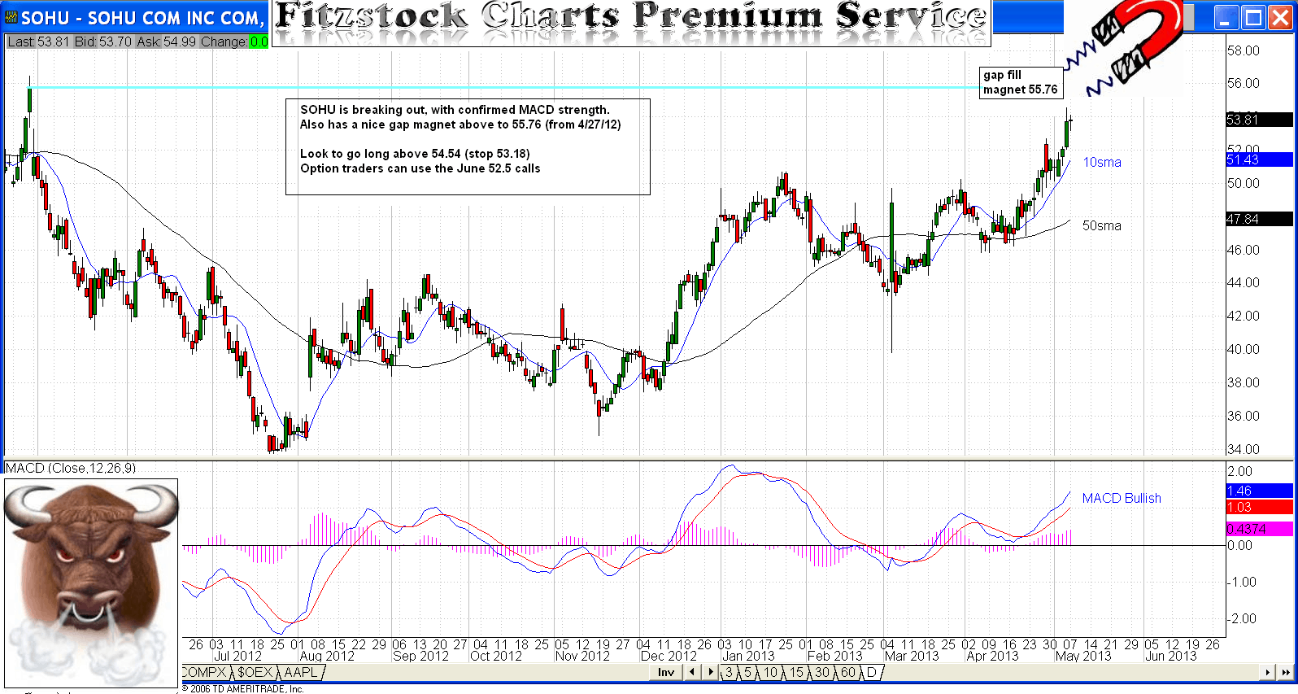Click the '10sma' moving average label
1298x694 pixels.
click(x=1101, y=163)
